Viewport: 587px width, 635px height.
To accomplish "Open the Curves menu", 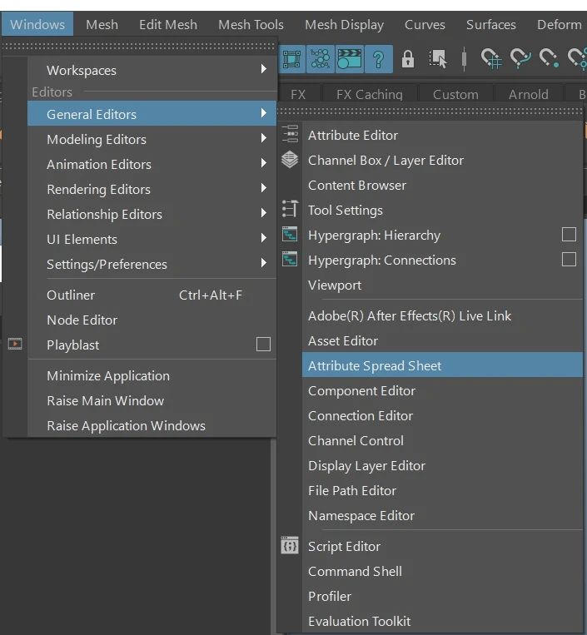I will (425, 24).
